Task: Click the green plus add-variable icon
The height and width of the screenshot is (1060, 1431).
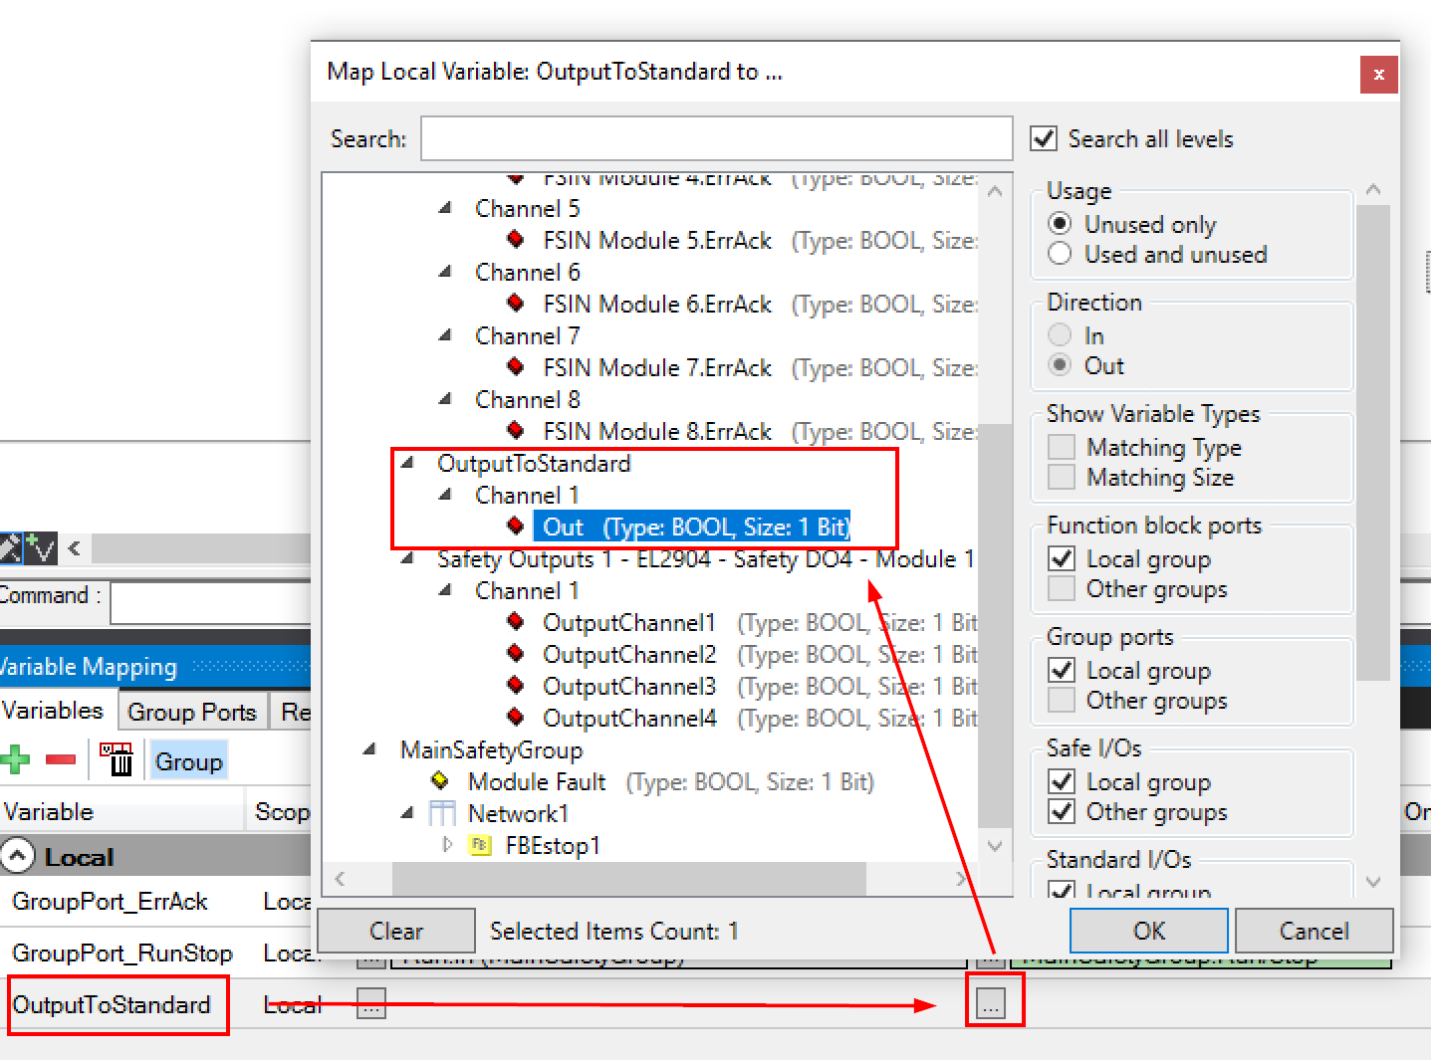Action: (x=15, y=760)
